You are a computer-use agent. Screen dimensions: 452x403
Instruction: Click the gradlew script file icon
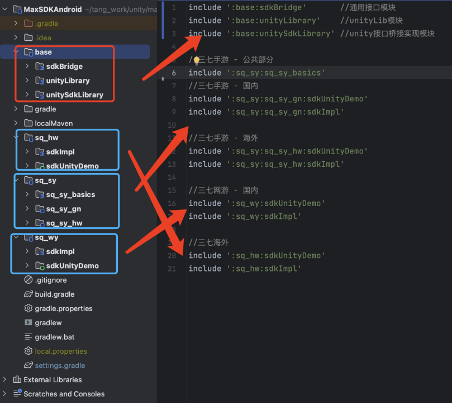tap(28, 322)
